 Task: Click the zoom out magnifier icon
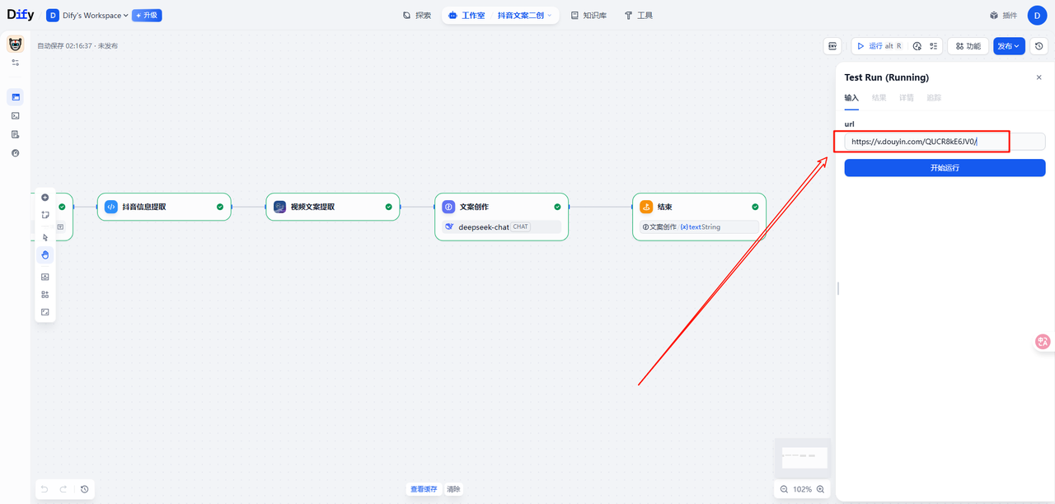pyautogui.click(x=784, y=489)
